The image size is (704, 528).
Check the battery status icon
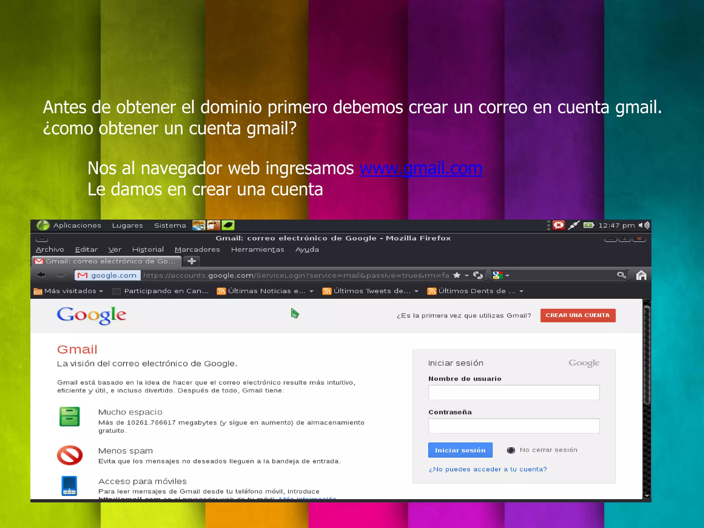589,225
